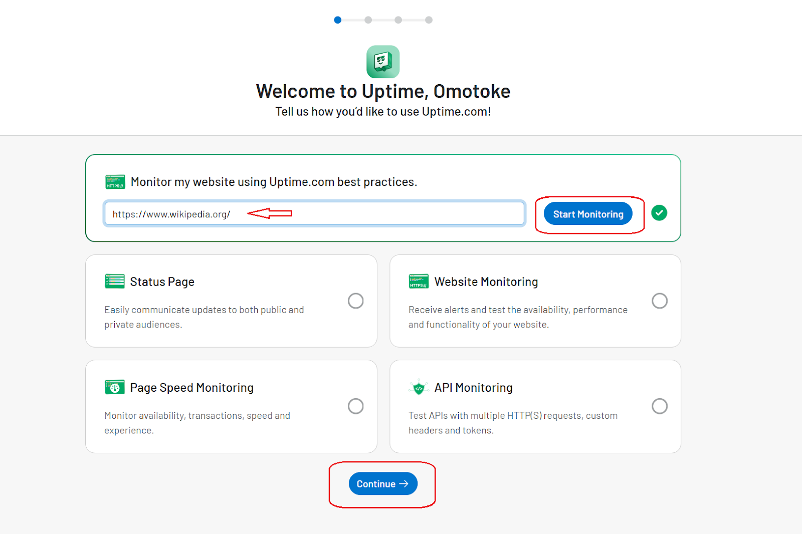Click the Continue button
This screenshot has width=802, height=534.
tap(383, 484)
